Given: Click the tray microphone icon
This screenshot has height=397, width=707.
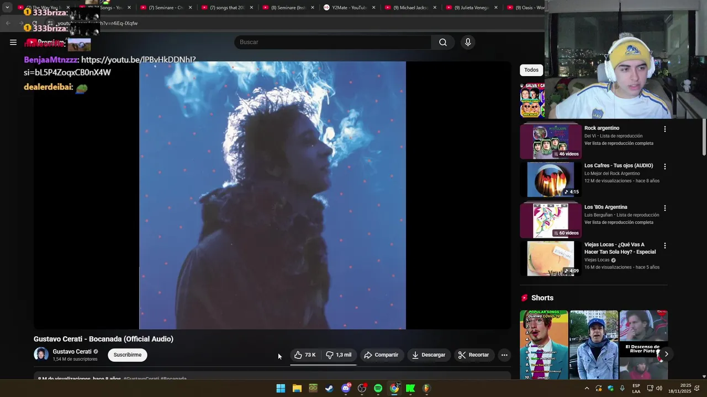Looking at the screenshot, I should click(x=622, y=388).
